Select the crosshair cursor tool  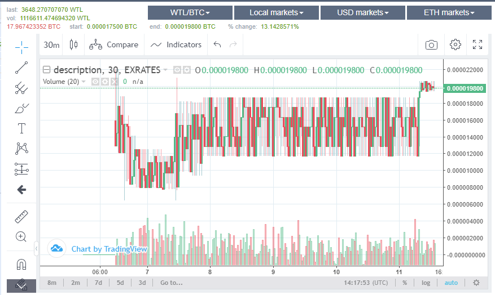click(x=21, y=47)
